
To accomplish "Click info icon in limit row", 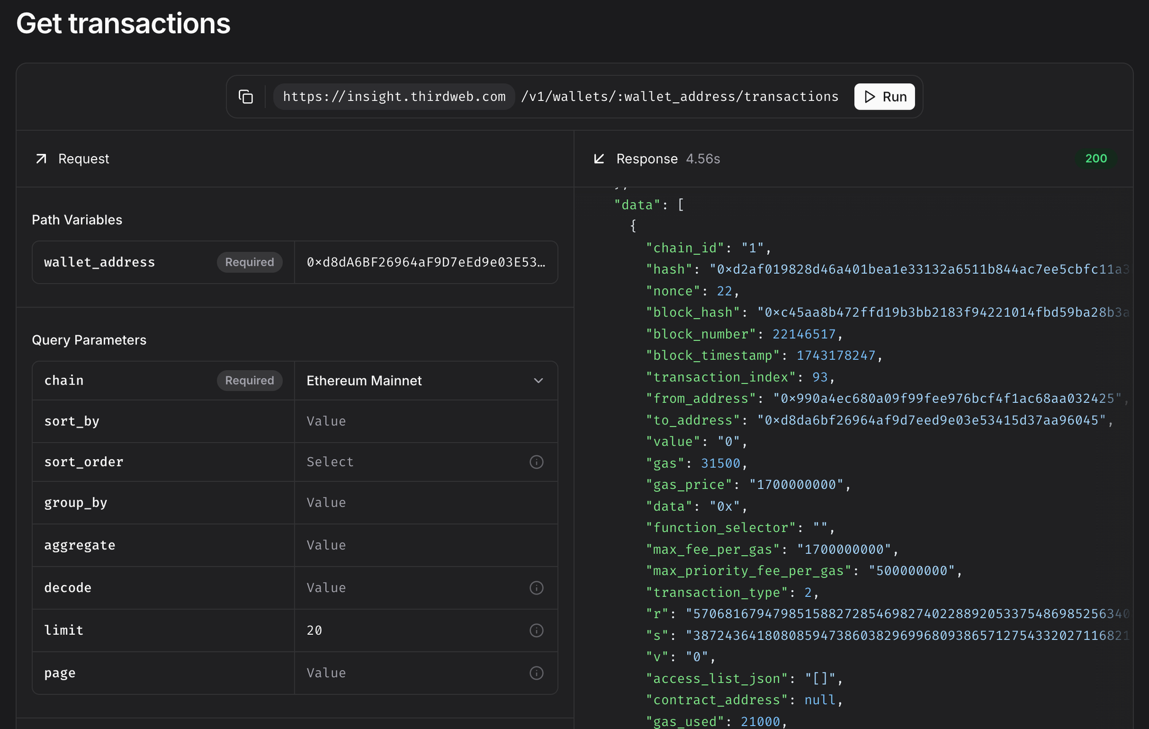I will [x=536, y=630].
